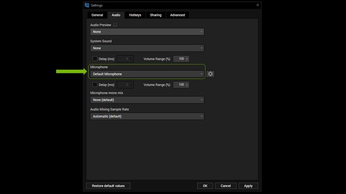This screenshot has width=346, height=194.
Task: Open the Audio Preview dropdown
Action: coord(147,31)
